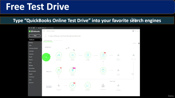Image resolution: width=175 pixels, height=98 pixels.
Task: Click the Craig's Design and Landscaping Services title
Action: click(65, 36)
